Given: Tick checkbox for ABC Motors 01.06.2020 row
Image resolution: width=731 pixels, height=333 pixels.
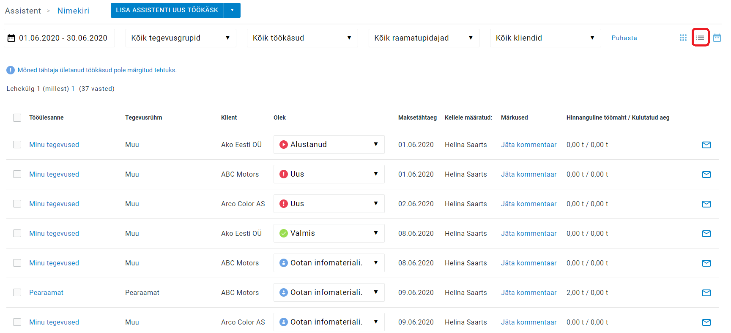Looking at the screenshot, I should pyautogui.click(x=17, y=174).
